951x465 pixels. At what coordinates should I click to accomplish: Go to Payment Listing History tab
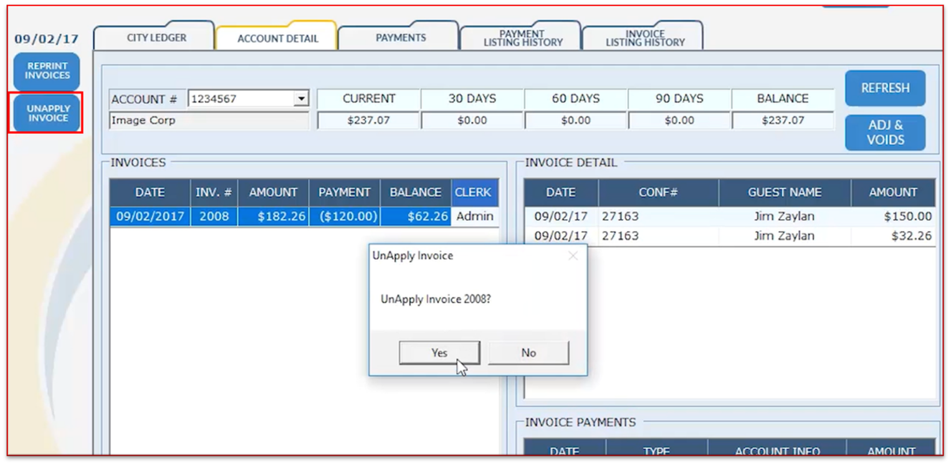tap(522, 38)
